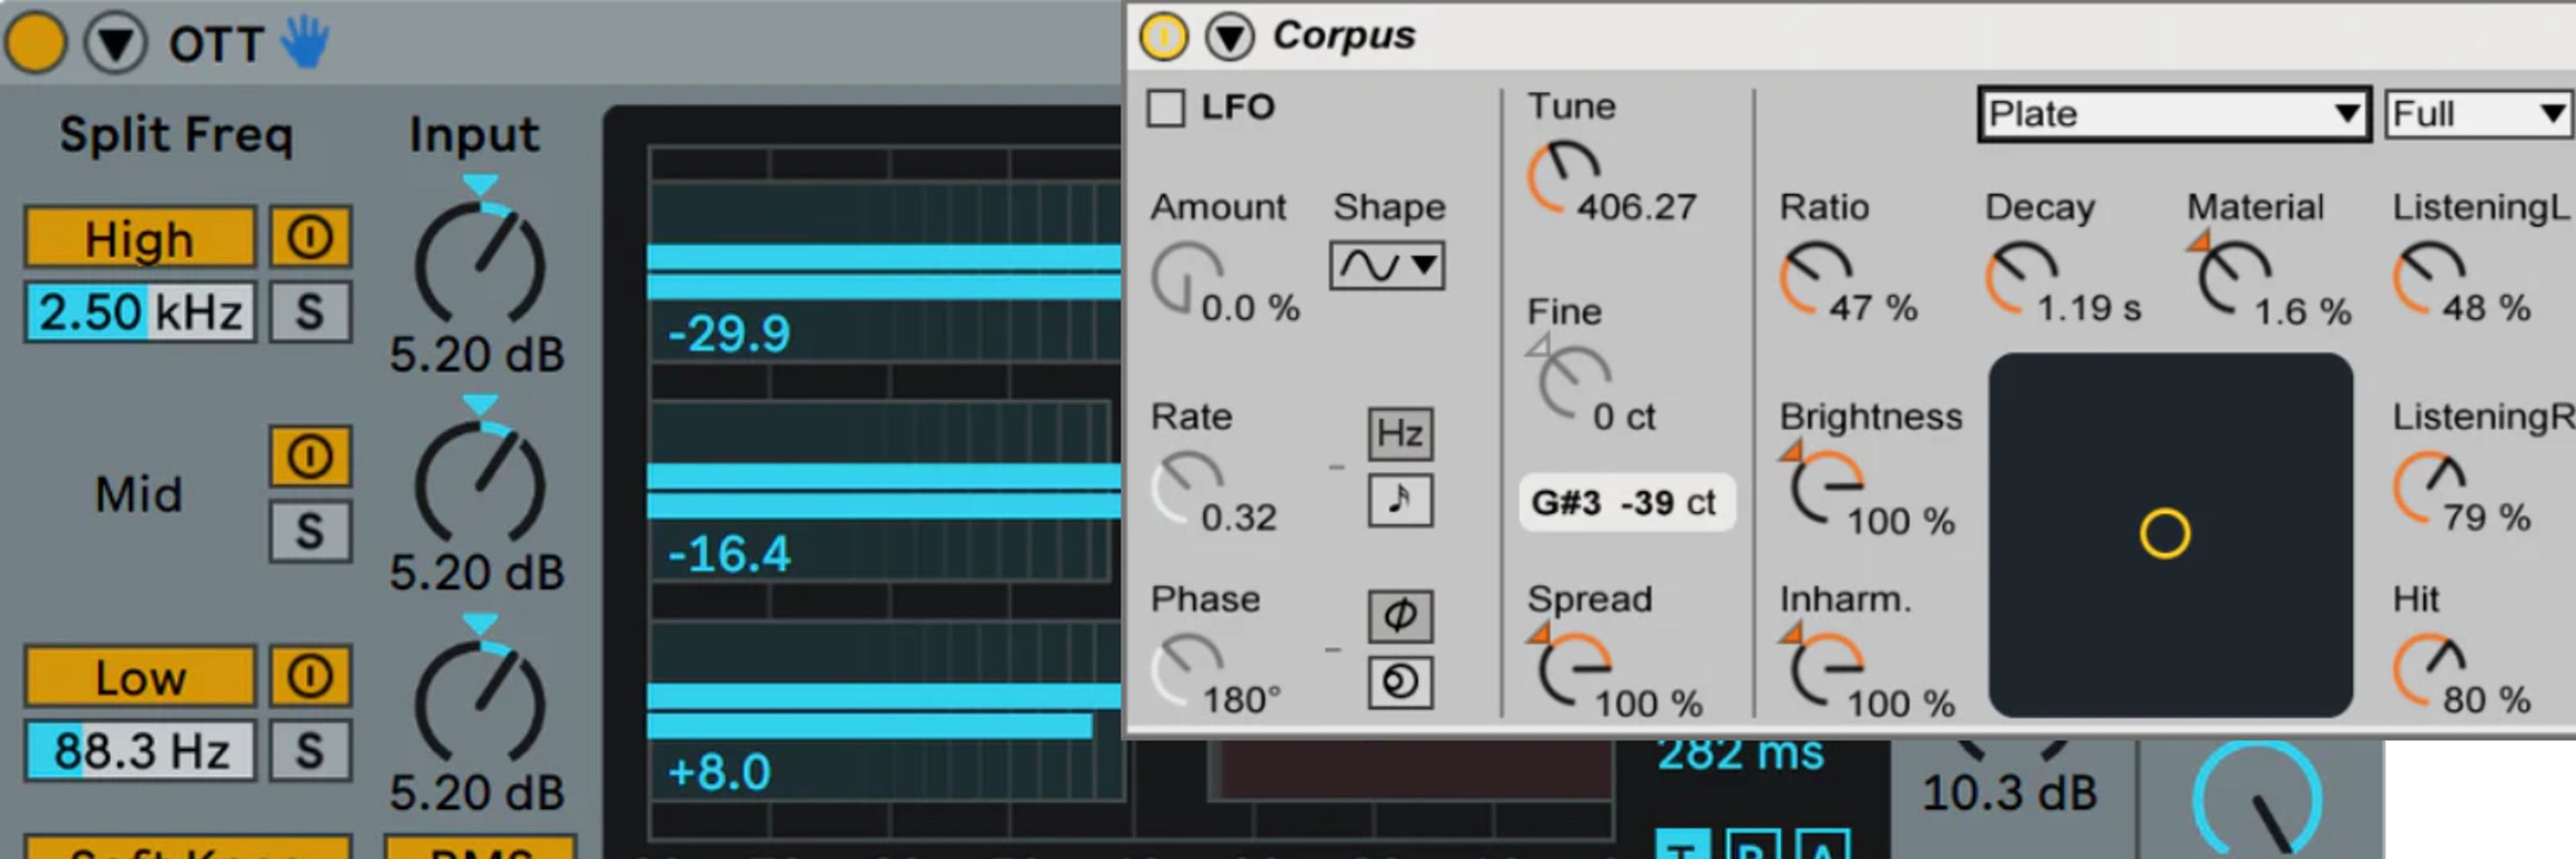Screen dimensions: 2576x859
Task: Click the Mid band Input gain knob
Action: 480,484
